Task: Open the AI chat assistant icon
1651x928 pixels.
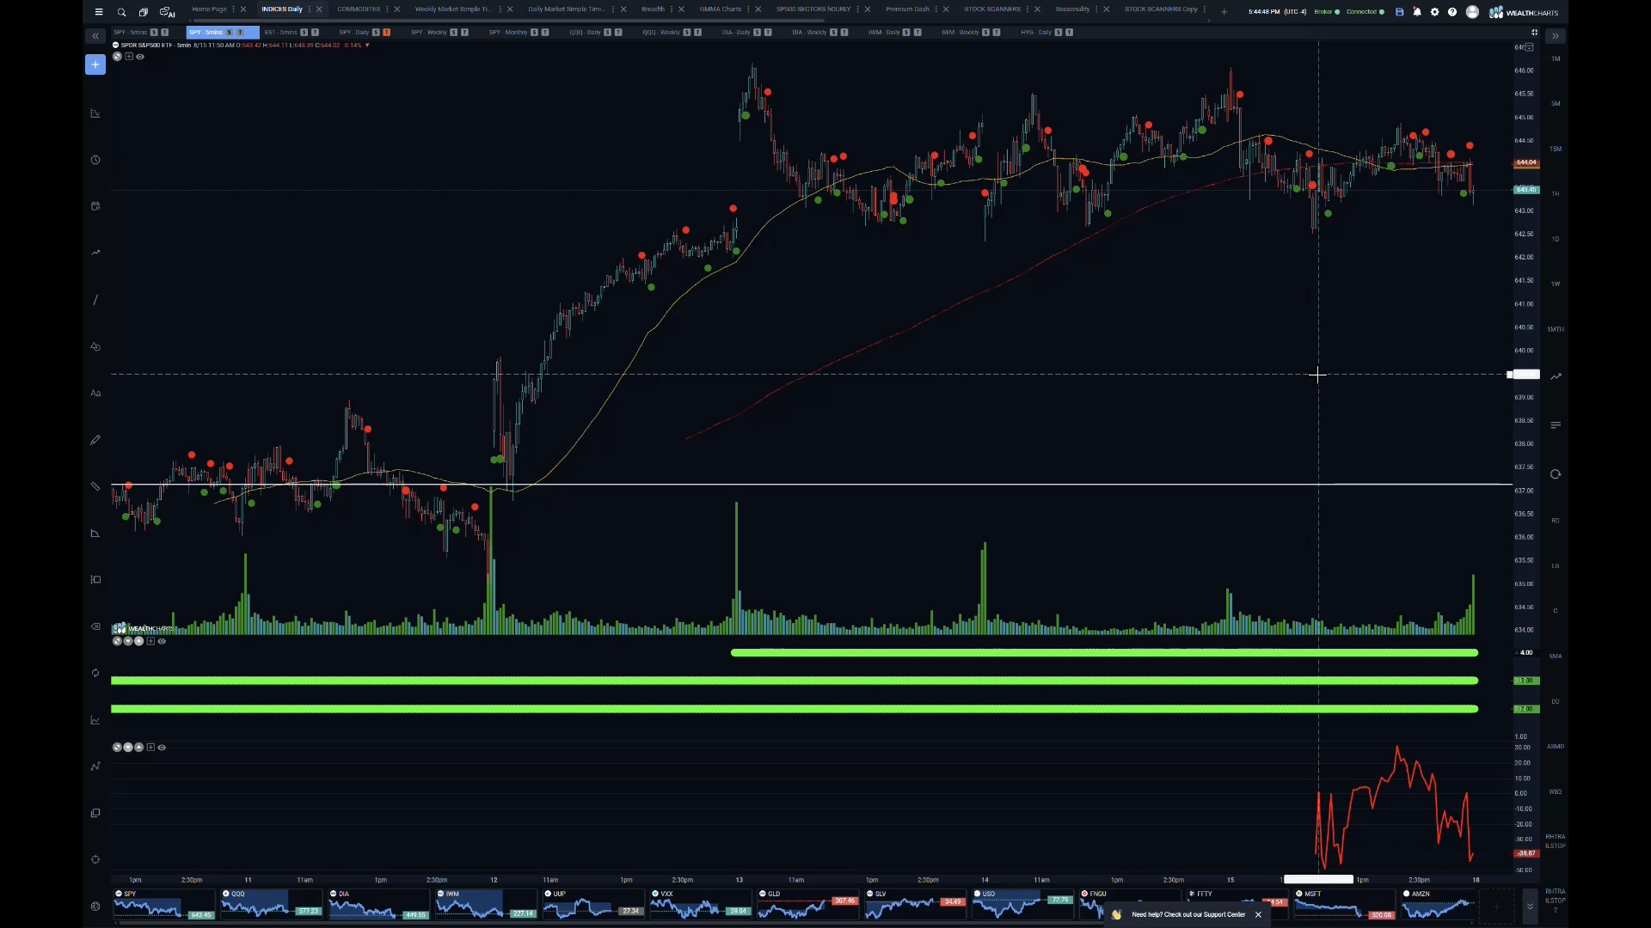Action: point(167,12)
